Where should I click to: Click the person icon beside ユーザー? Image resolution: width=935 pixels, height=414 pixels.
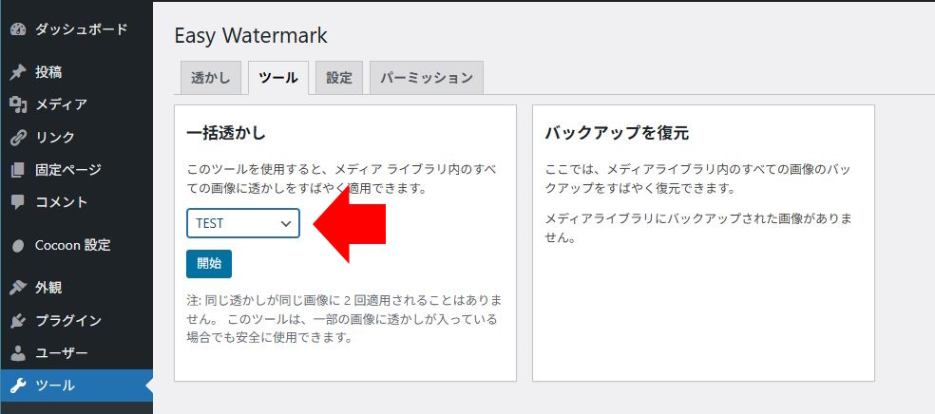[17, 353]
